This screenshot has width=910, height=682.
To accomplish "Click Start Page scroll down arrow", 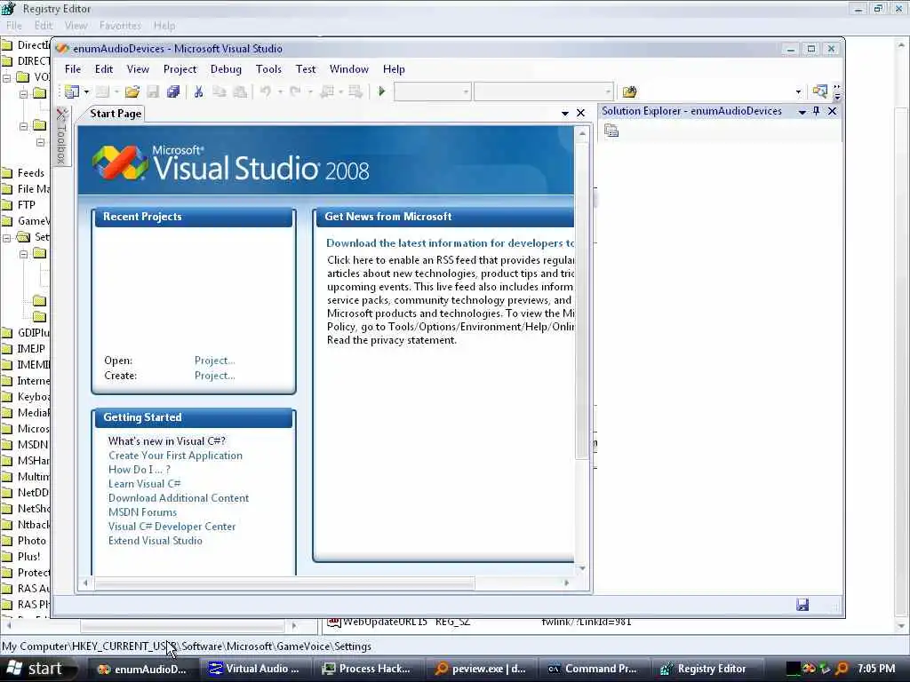I will click(582, 567).
